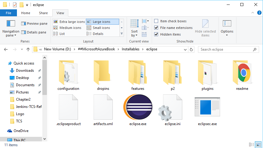Expand the Sort by dropdown
This screenshot has width=263, height=148.
(x=135, y=33)
